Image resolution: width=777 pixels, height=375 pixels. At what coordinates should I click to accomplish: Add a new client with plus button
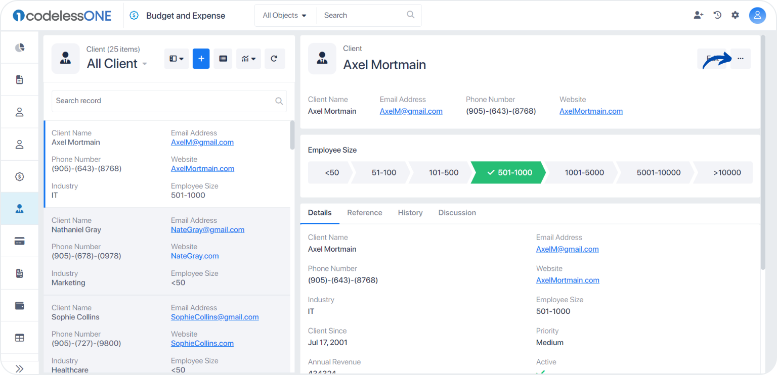click(201, 59)
